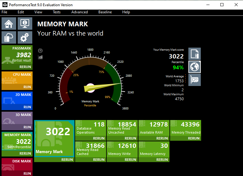Click the Database Operations 118 result tile
The image size is (243, 176).
coord(91,128)
